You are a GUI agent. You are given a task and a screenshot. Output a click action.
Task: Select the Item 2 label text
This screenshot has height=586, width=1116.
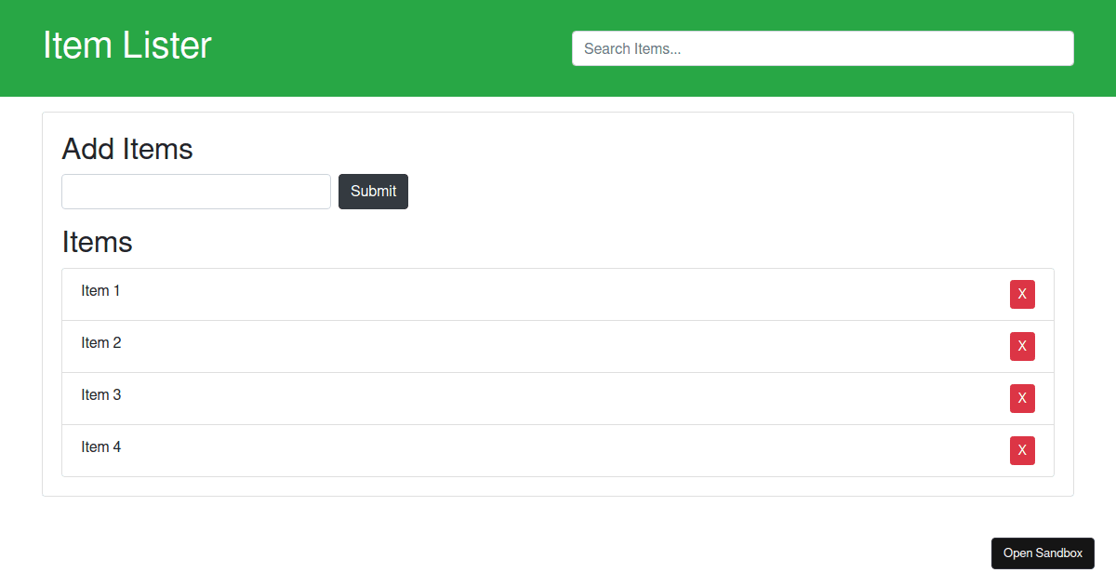100,343
